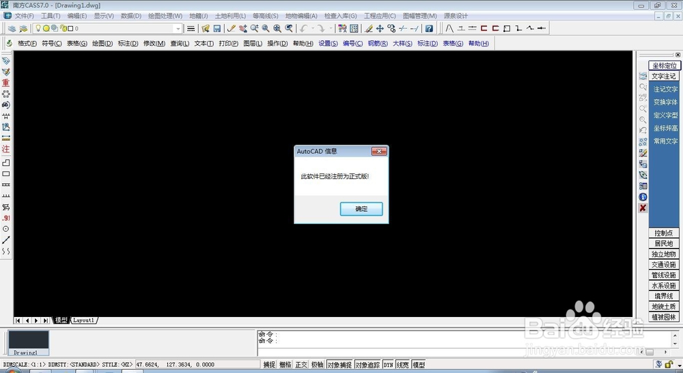Switch to the Layout1 tab

tap(83, 320)
